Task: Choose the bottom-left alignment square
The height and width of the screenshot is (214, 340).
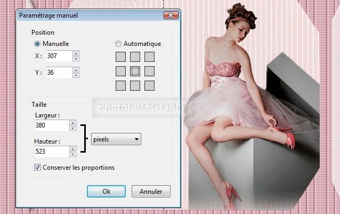Action: [x=120, y=85]
